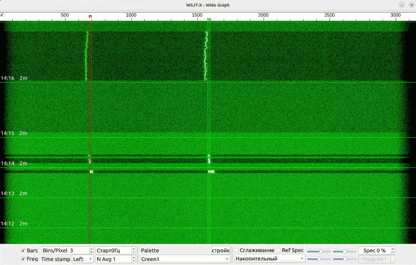The width and height of the screenshot is (416, 265).
Task: Select the N Avg 1 field
Action: point(113,259)
